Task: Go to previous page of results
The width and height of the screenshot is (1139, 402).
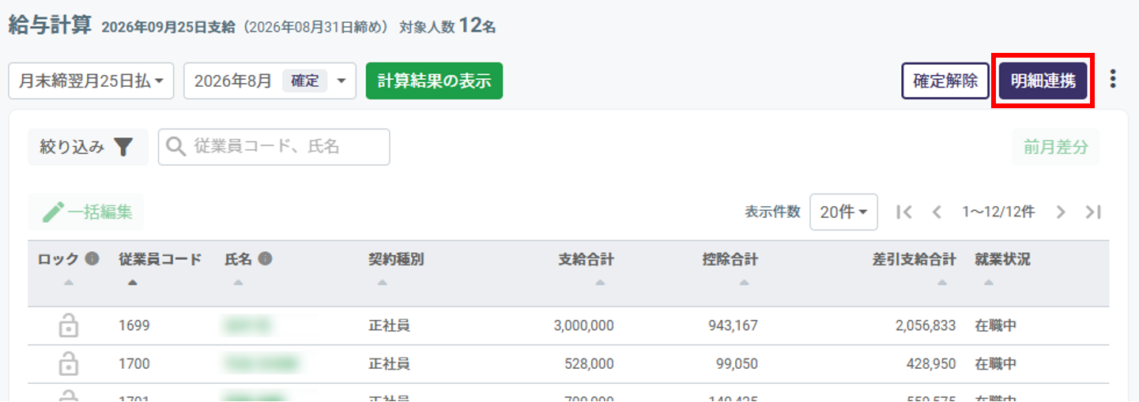Action: (937, 212)
